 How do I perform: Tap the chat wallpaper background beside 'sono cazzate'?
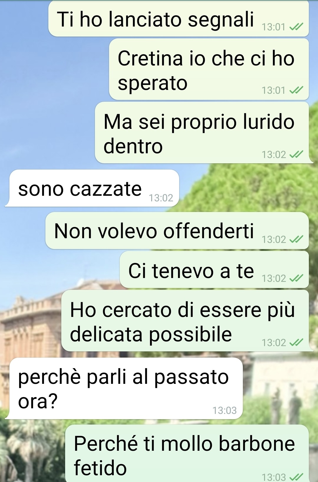tap(248, 189)
